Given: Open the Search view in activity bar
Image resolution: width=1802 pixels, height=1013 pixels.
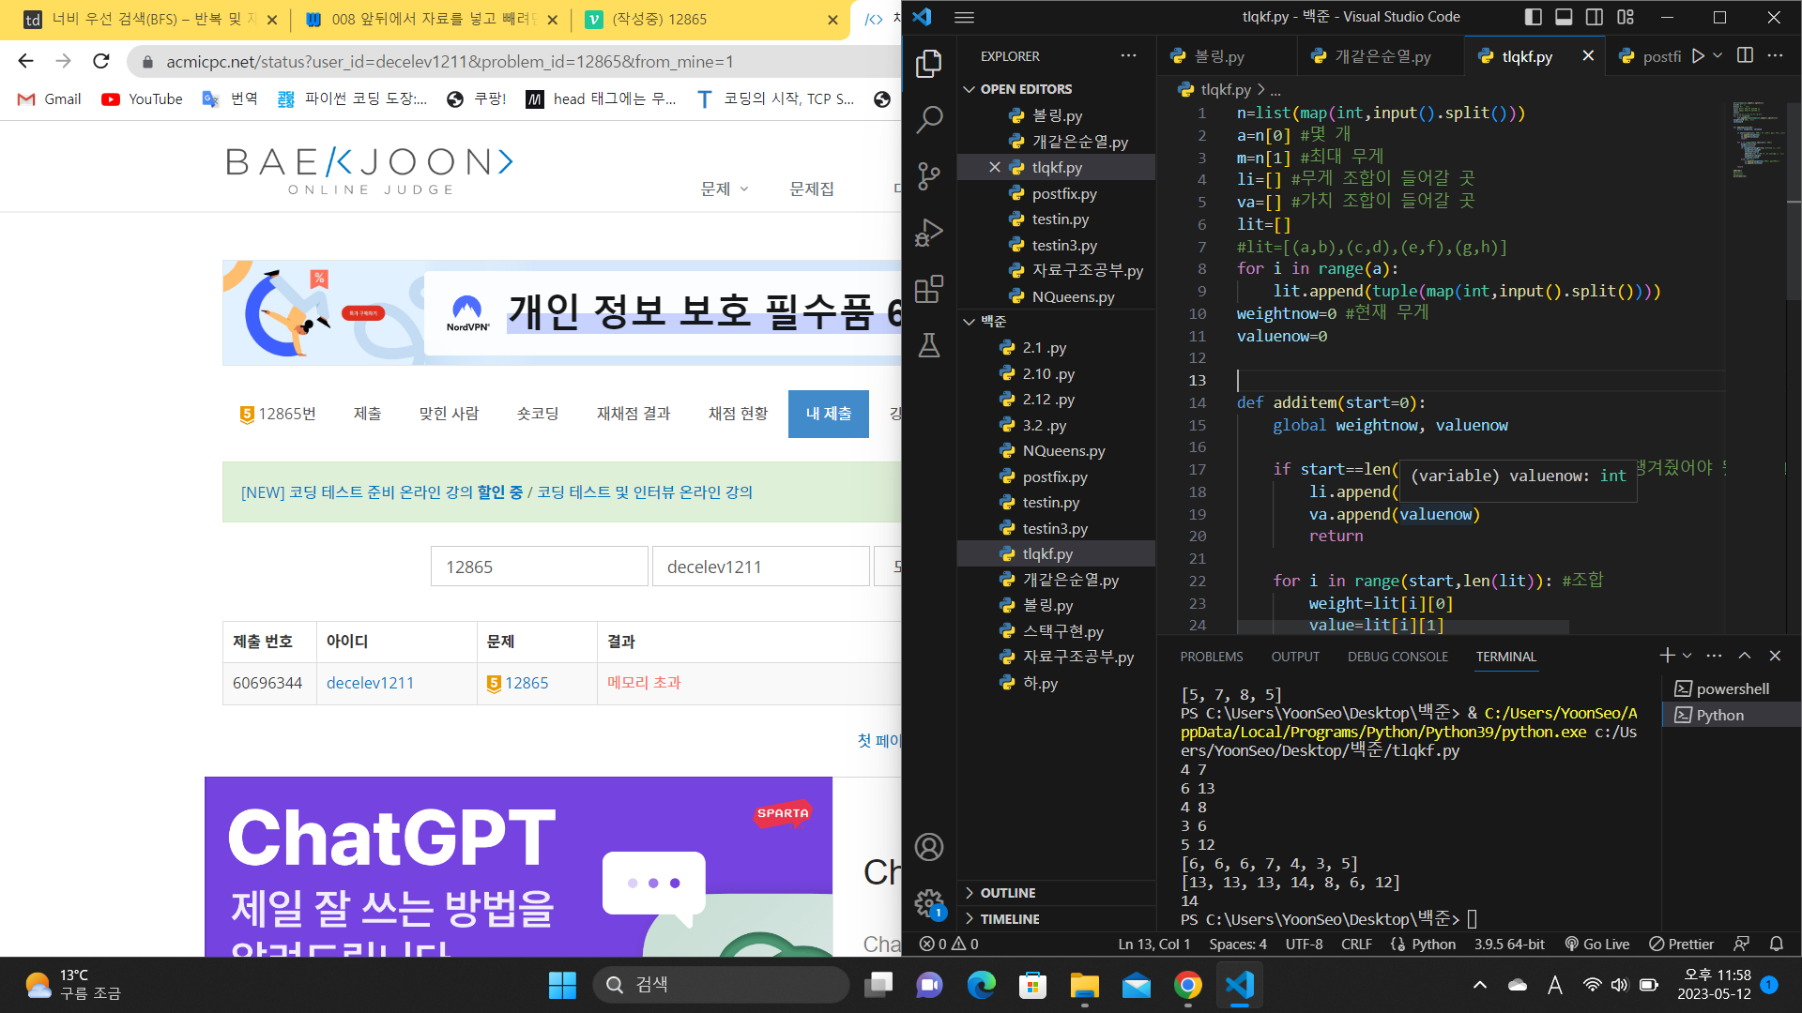Looking at the screenshot, I should (929, 119).
